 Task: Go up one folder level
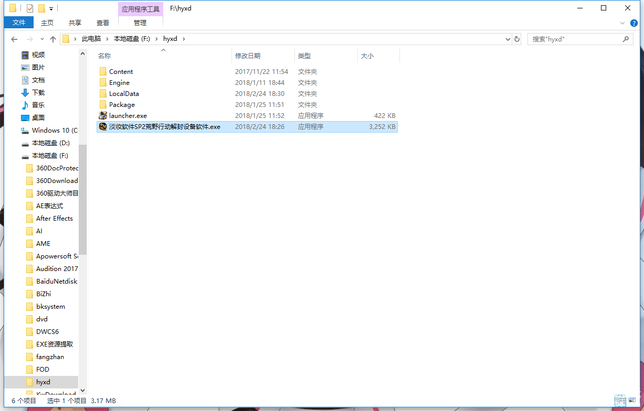click(x=52, y=39)
